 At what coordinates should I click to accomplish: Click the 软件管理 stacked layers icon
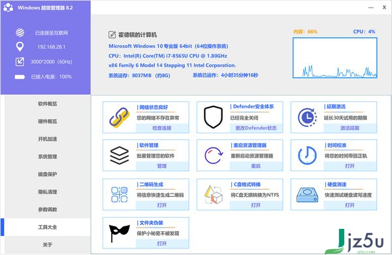[120, 156]
